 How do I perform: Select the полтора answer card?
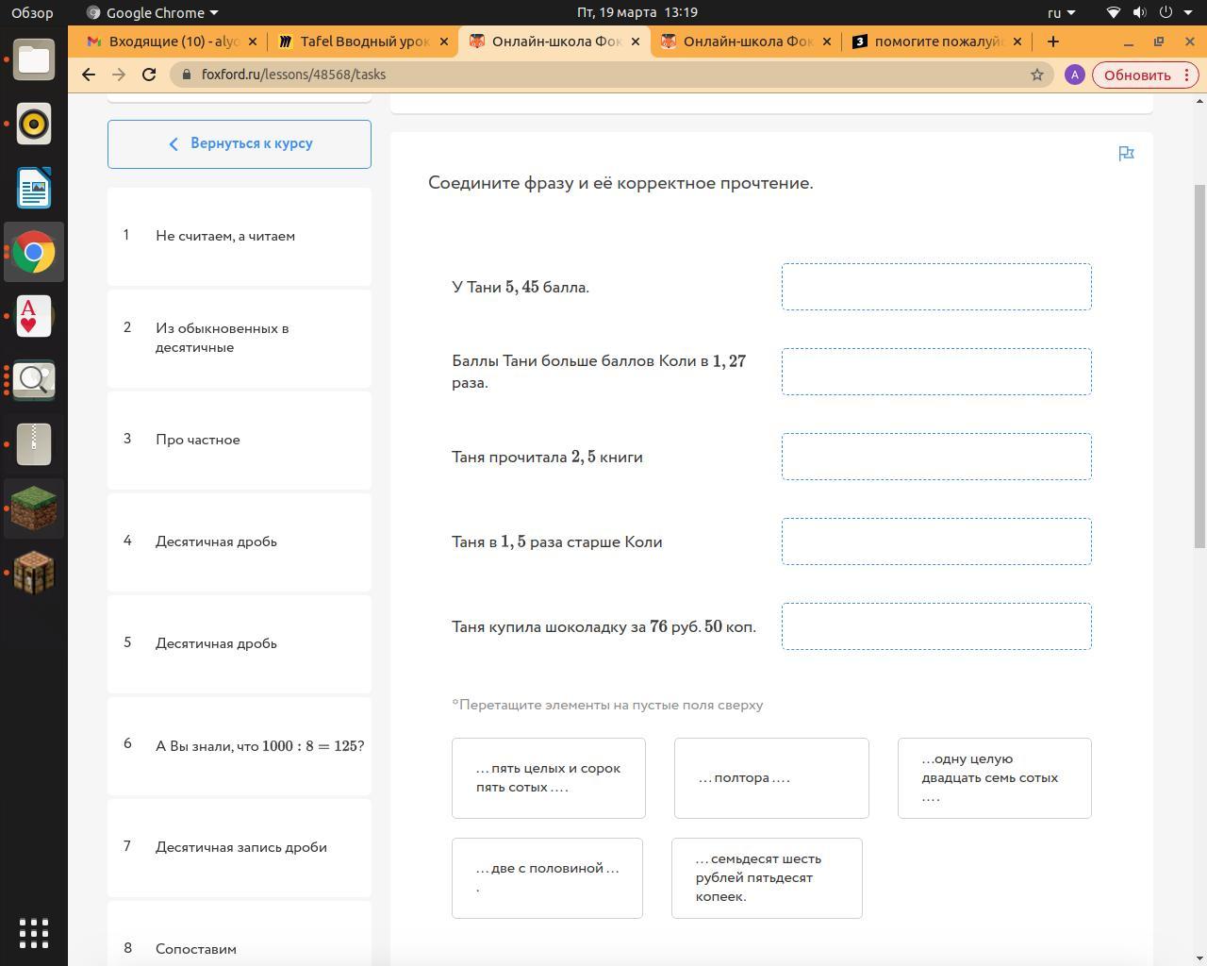771,778
